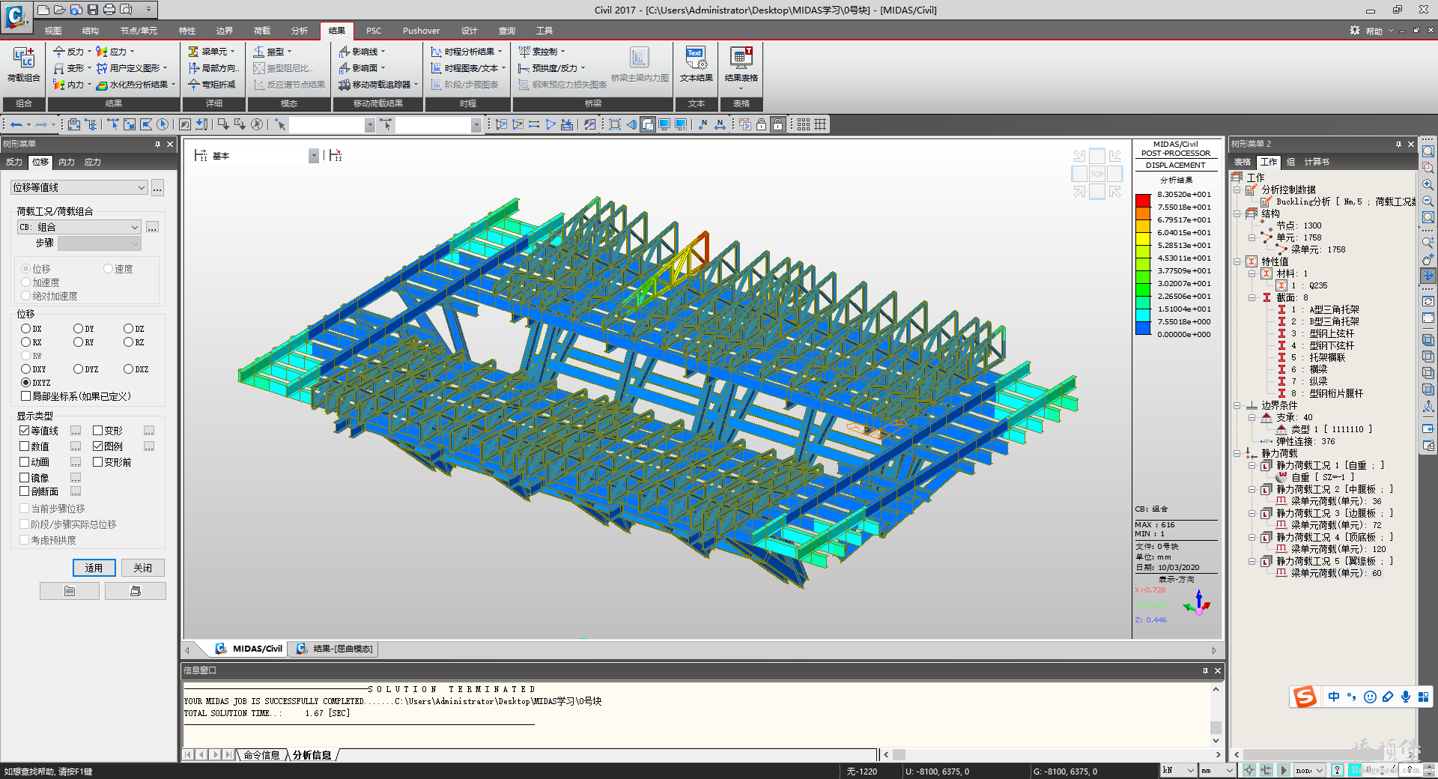1438x779 pixels.
Task: Click the Sogou input method S icon
Action: 1305,697
